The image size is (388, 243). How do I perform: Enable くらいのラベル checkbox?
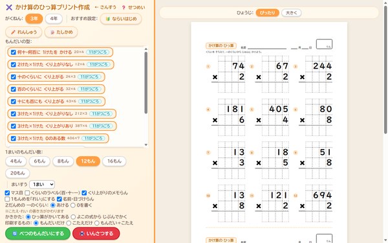pos(27,192)
